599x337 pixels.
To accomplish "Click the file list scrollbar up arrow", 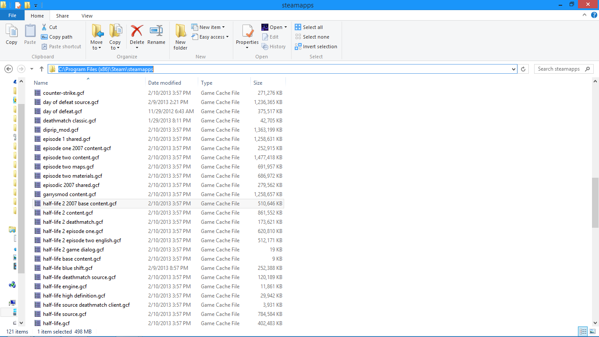I will point(595,81).
